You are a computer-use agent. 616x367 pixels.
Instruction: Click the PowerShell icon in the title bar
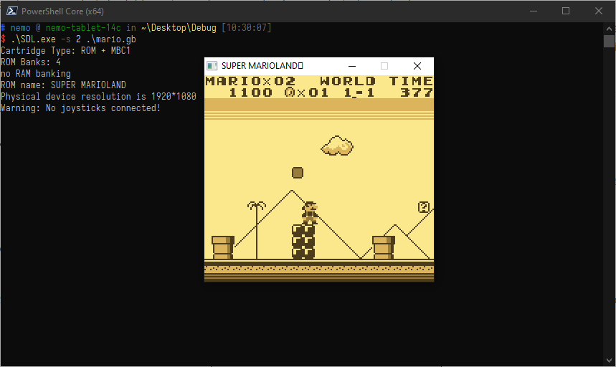point(10,11)
